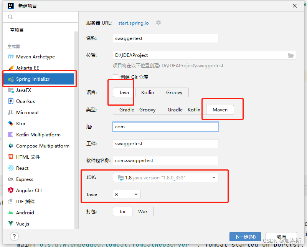Enable the 创建 Git 仓库 checkbox
The width and height of the screenshot is (307, 247).
tap(116, 77)
